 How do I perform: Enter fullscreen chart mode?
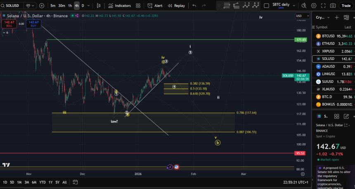[x=323, y=6]
